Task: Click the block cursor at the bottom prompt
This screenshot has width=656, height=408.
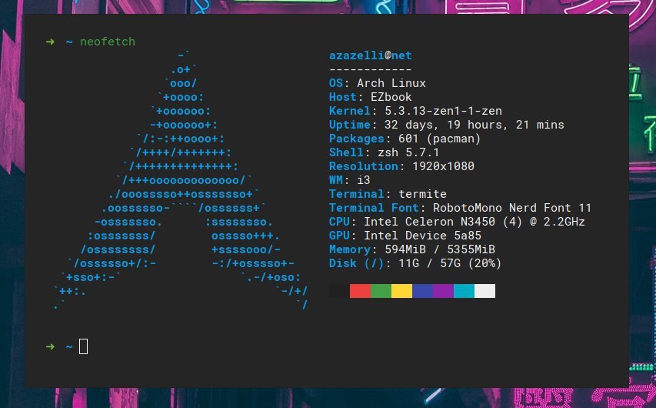Action: point(83,346)
